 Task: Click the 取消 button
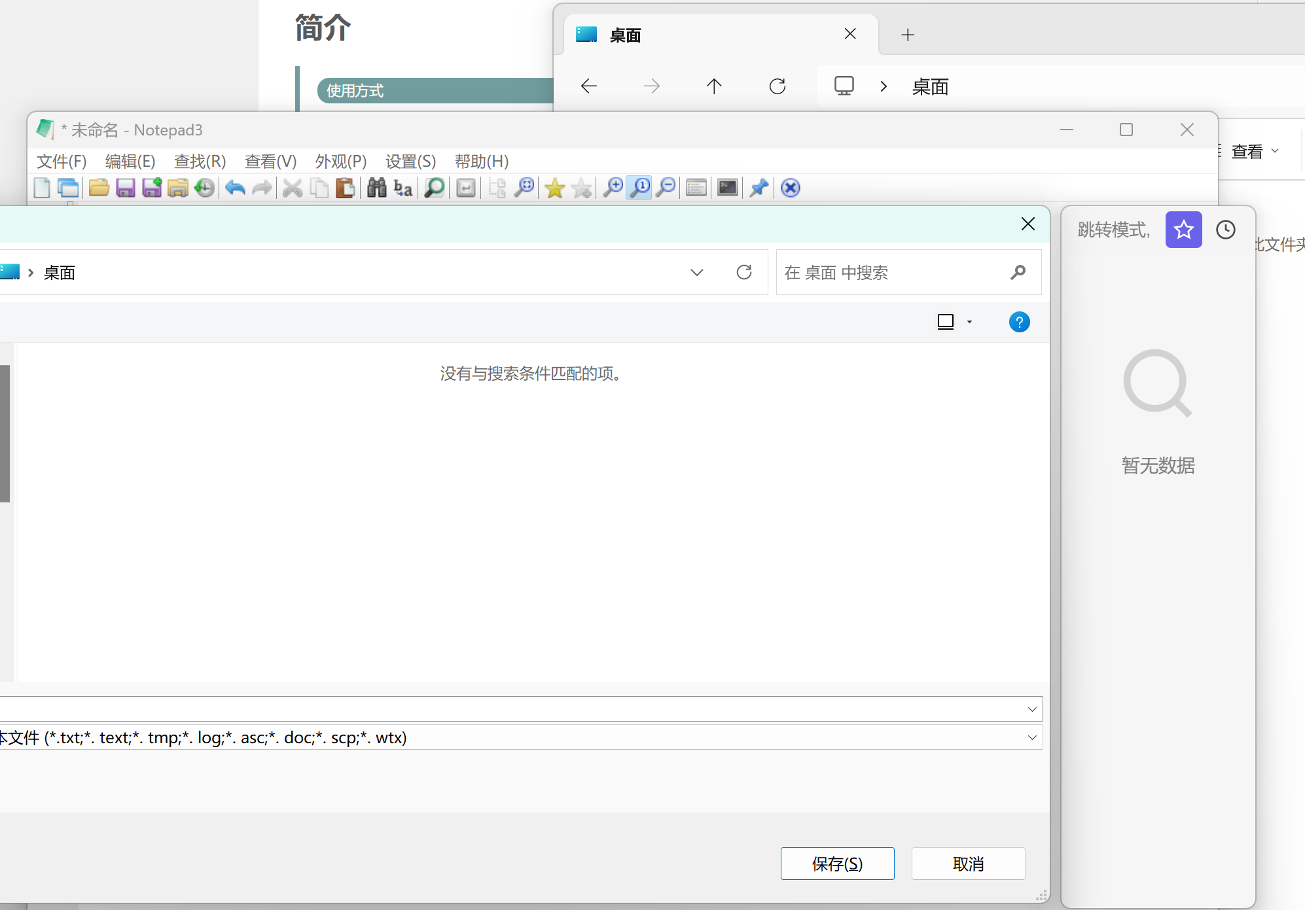point(968,864)
